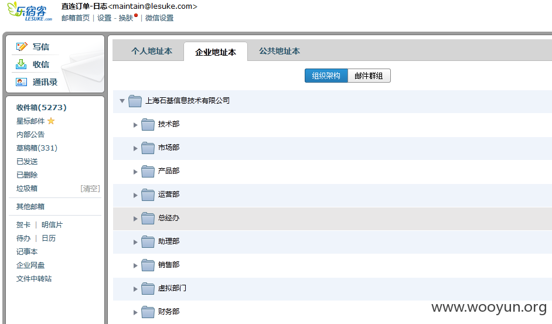Viewport: 552px width, 324px height.
Task: Open 草稿箱(331) folder
Action: click(x=36, y=148)
